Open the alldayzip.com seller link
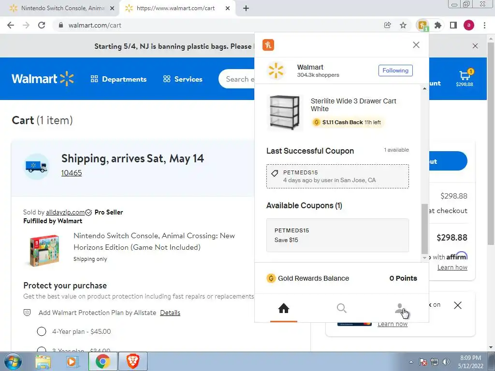Viewport: 495px width, 371px height. [65, 213]
